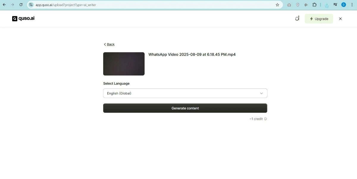Click the Generate content button
This screenshot has height=179, width=357.
coord(185,108)
